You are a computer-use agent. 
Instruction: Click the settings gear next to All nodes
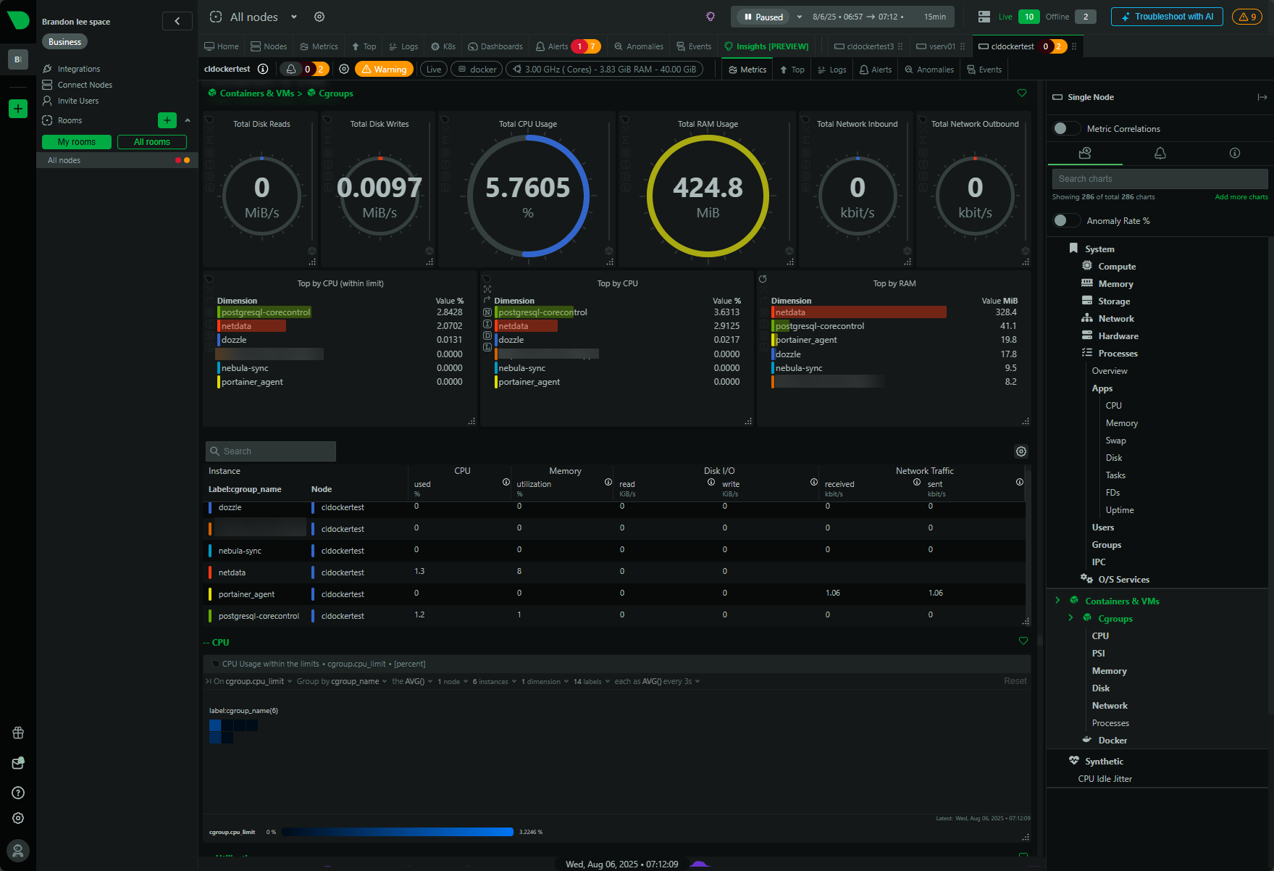[319, 17]
